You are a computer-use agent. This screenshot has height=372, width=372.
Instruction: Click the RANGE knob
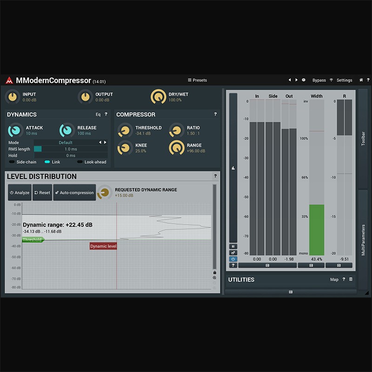tap(177, 148)
